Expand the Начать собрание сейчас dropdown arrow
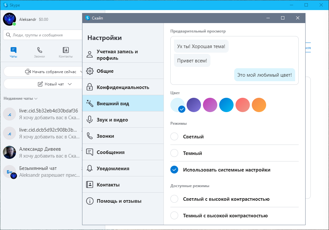Image resolution: width=329 pixels, height=230 pixels. click(81, 71)
